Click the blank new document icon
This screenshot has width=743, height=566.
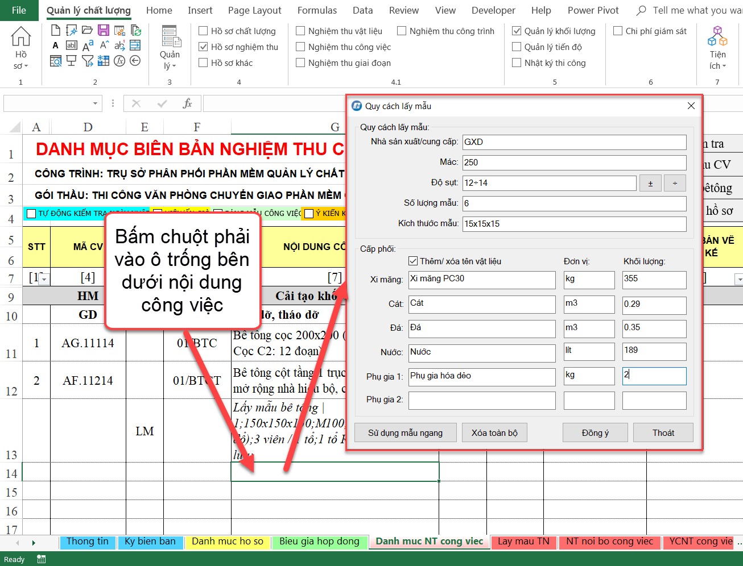tap(56, 31)
